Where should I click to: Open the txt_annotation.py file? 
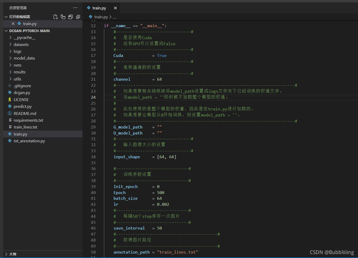[43, 141]
